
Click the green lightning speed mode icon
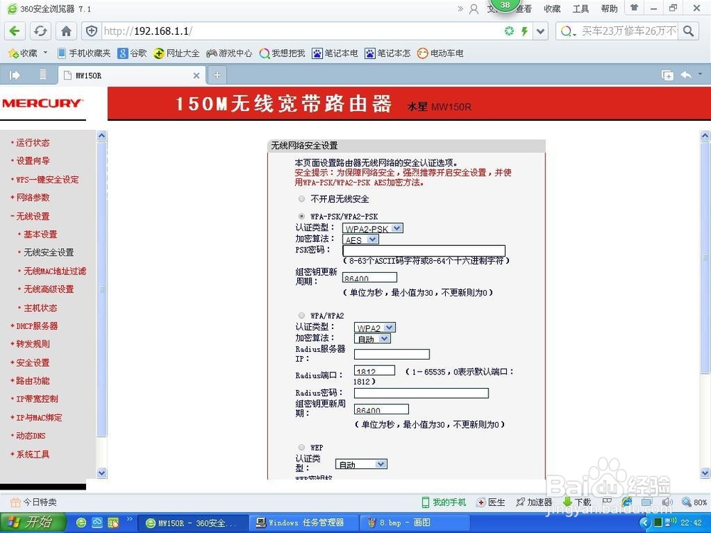coord(524,31)
